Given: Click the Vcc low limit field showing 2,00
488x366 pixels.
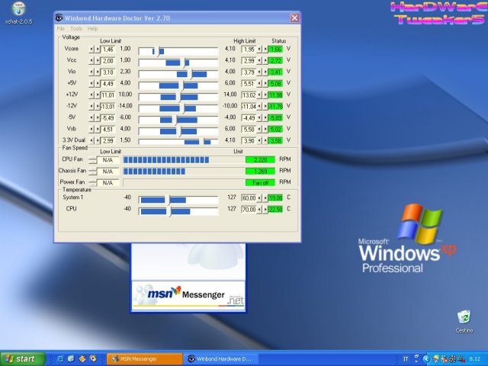Looking at the screenshot, I should click(108, 61).
